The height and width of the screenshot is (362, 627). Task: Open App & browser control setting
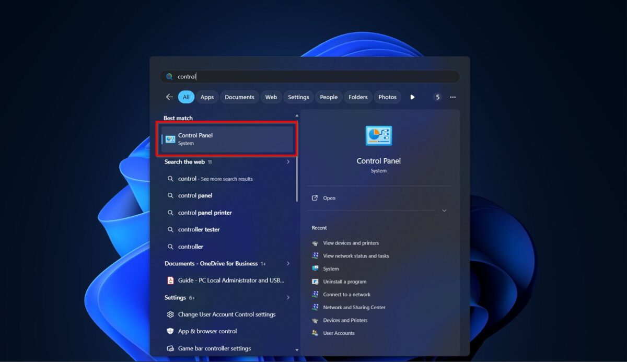point(207,331)
